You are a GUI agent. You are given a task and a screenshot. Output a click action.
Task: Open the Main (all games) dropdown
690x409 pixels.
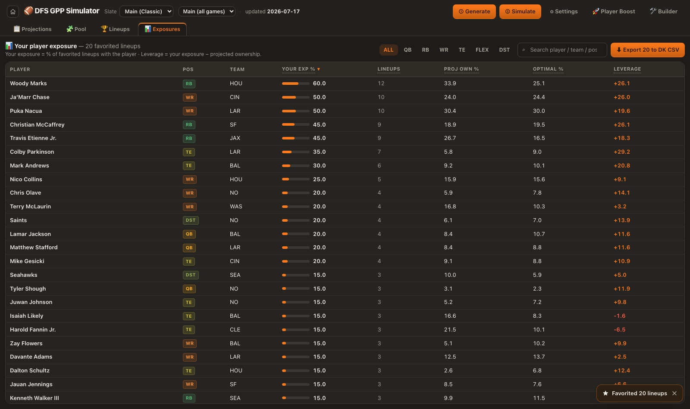tap(207, 12)
